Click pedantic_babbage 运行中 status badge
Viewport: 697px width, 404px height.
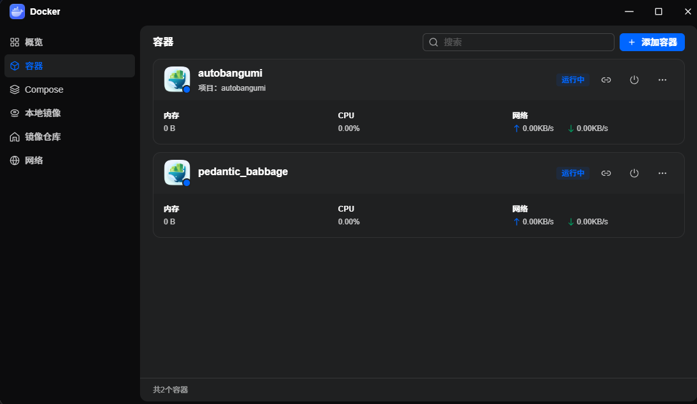[573, 173]
